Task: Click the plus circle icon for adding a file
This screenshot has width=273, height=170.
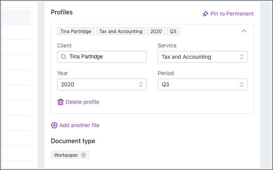Action: click(54, 125)
